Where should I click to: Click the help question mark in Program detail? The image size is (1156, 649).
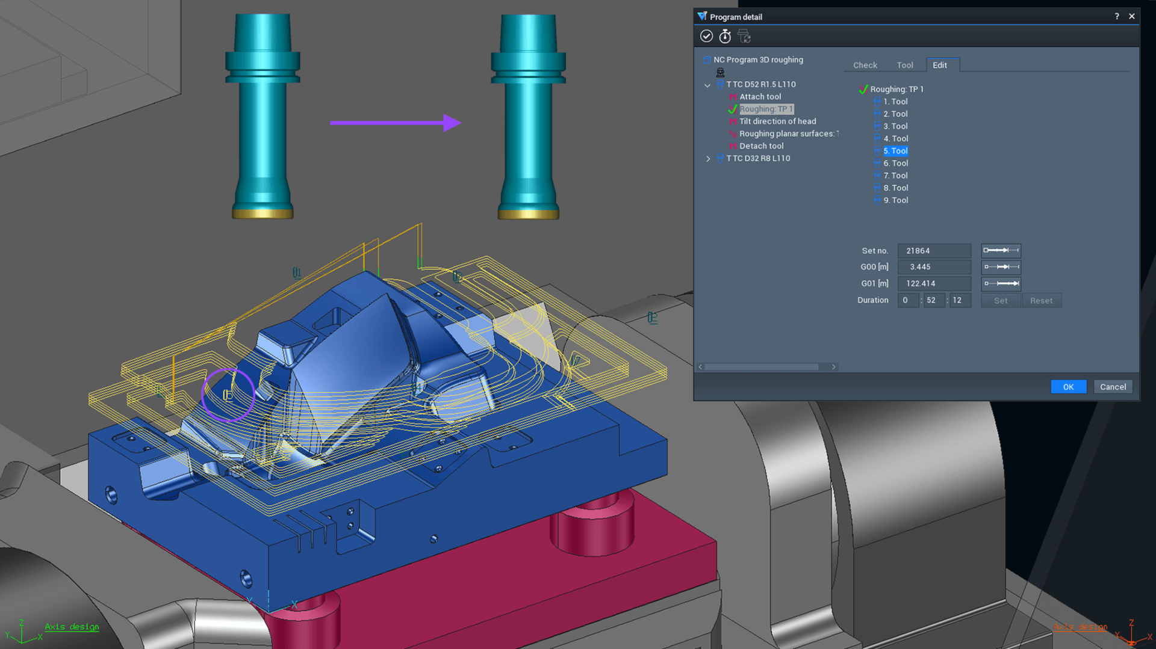[x=1116, y=16]
